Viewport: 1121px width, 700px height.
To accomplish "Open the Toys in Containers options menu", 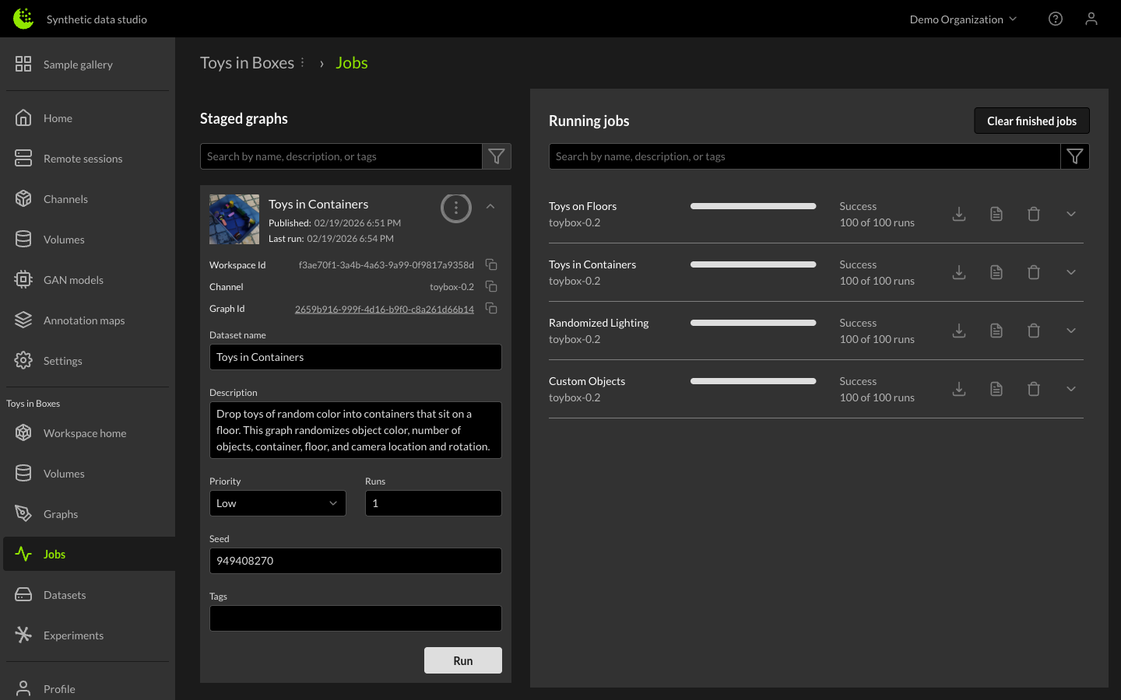I will click(x=456, y=208).
